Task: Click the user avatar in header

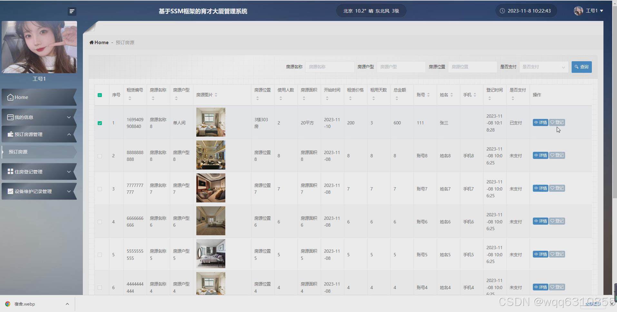Action: (578, 11)
